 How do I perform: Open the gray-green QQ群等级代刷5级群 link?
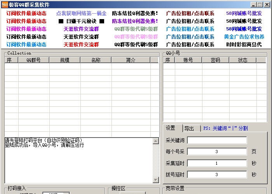coord(136,29)
